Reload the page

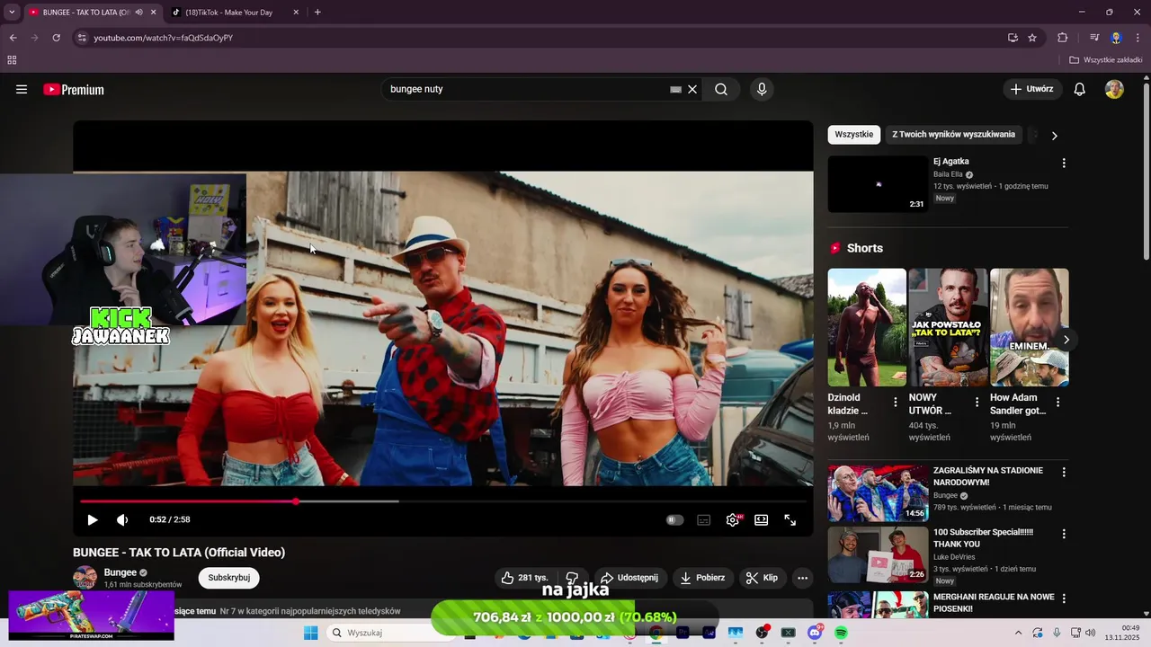[56, 38]
